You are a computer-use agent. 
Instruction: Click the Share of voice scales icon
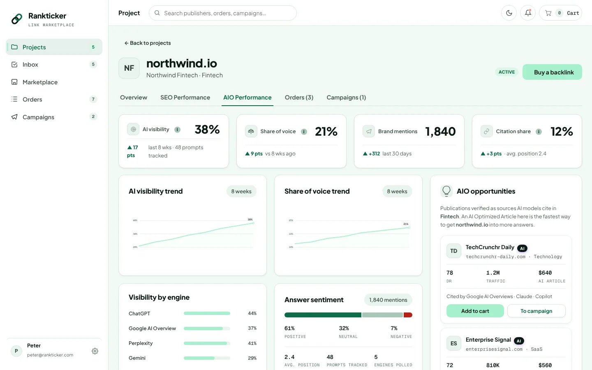tap(251, 132)
